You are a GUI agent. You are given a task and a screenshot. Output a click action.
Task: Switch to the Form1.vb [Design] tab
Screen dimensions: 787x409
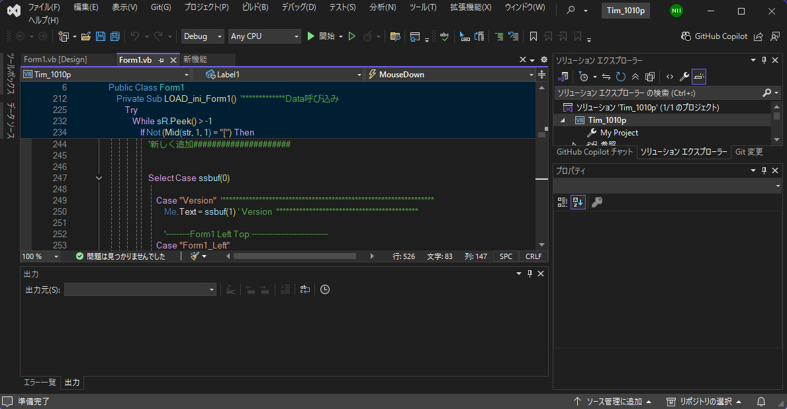click(55, 59)
